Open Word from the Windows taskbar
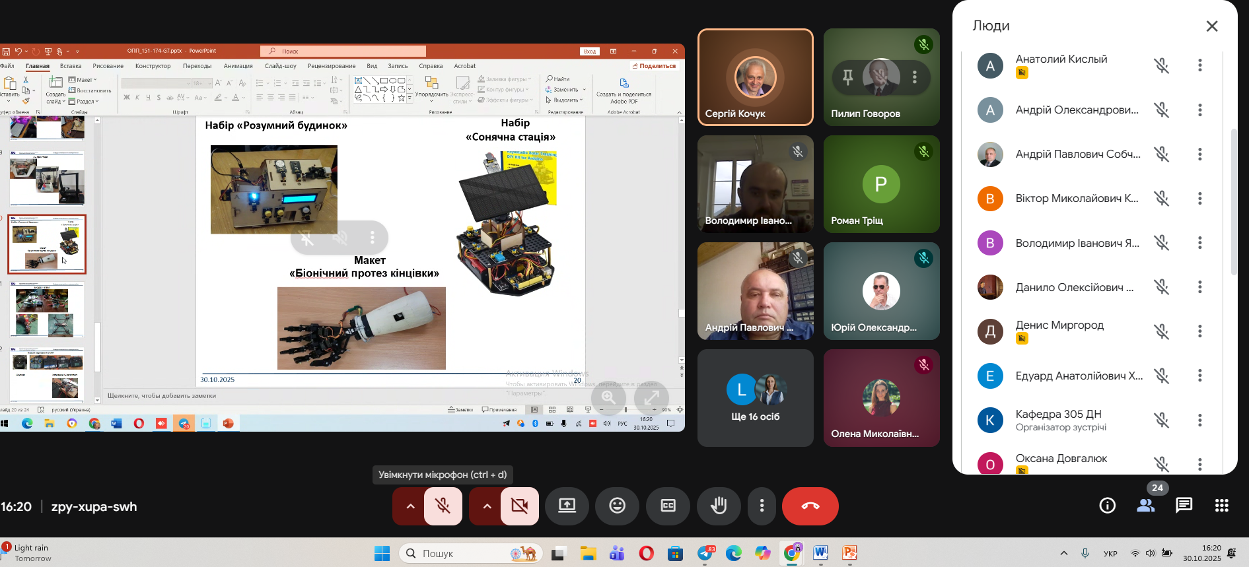This screenshot has height=567, width=1249. click(x=820, y=553)
